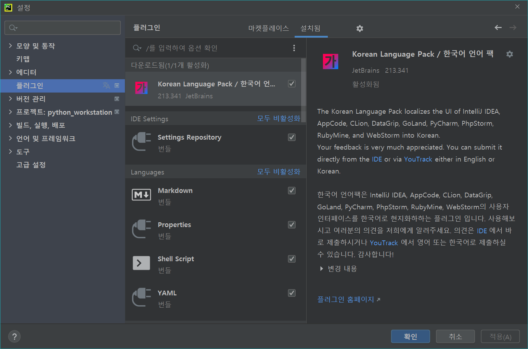Click the large Korean Language Pack logo in details

pos(331,61)
